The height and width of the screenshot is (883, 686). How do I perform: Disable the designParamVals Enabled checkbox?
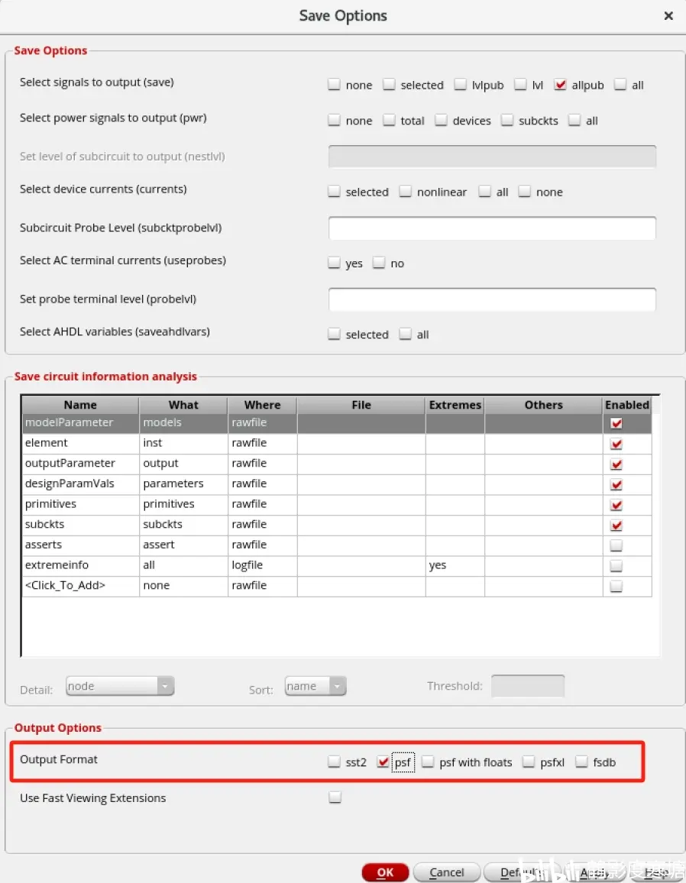point(616,484)
